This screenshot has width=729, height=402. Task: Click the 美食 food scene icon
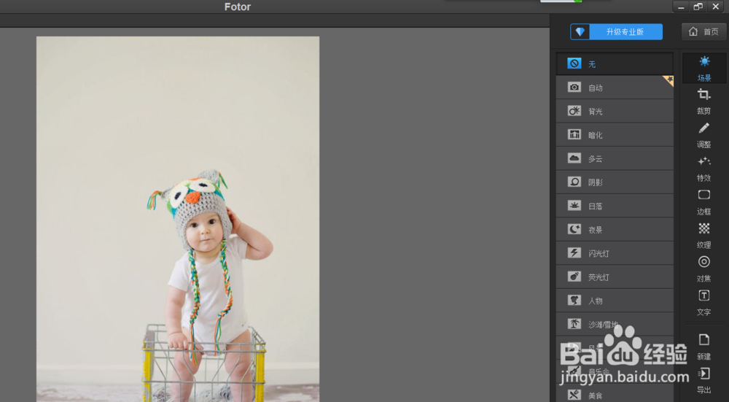574,395
